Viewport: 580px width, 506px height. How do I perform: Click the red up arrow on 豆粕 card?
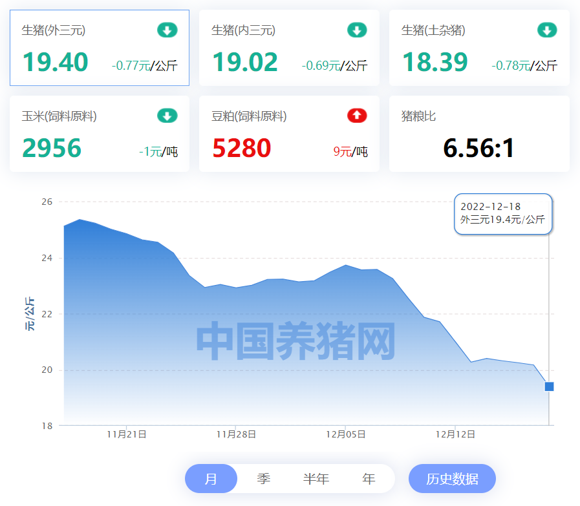coord(357,116)
